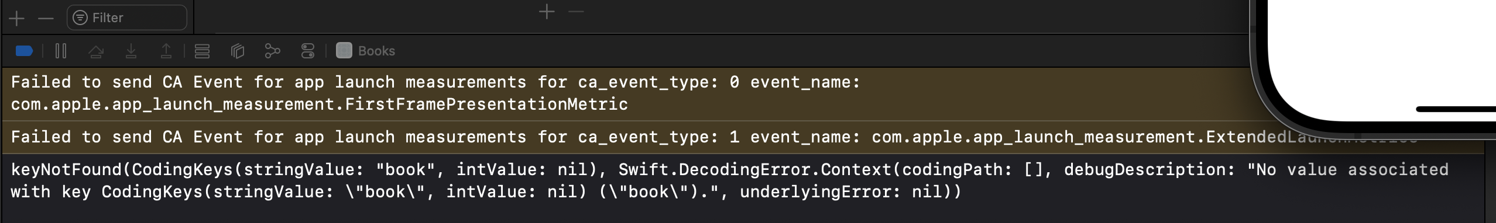Select the Books process in the debug bar
The image size is (1496, 223).
[x=366, y=51]
